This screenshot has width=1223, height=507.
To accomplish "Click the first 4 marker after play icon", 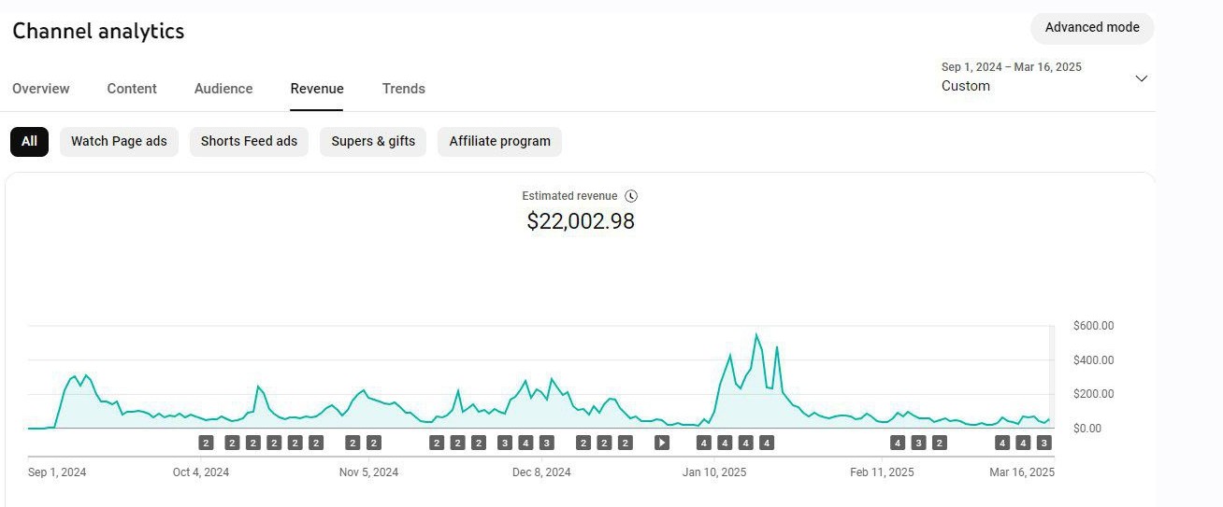I will (704, 443).
